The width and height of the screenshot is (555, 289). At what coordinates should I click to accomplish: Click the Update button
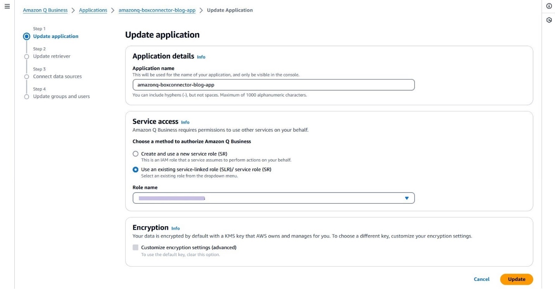click(517, 279)
